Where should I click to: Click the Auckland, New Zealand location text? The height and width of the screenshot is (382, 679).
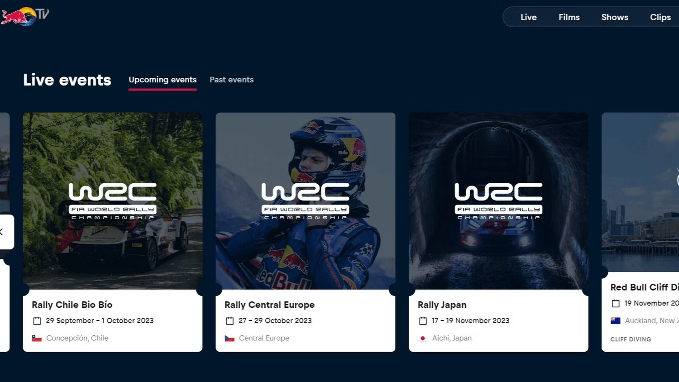click(652, 320)
